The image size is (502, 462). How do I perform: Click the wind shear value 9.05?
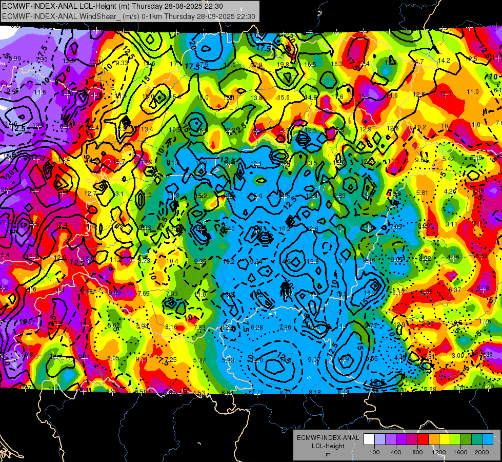coord(397,259)
